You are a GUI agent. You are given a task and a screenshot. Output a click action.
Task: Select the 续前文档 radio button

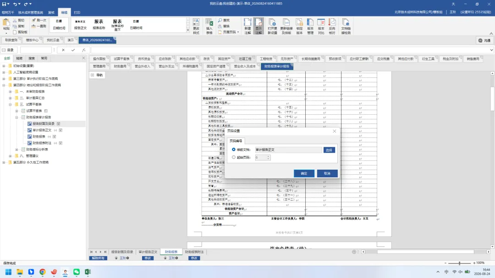234,150
